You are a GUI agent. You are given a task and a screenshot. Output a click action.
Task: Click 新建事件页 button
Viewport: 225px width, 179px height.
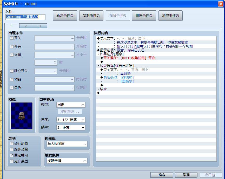point(65,16)
